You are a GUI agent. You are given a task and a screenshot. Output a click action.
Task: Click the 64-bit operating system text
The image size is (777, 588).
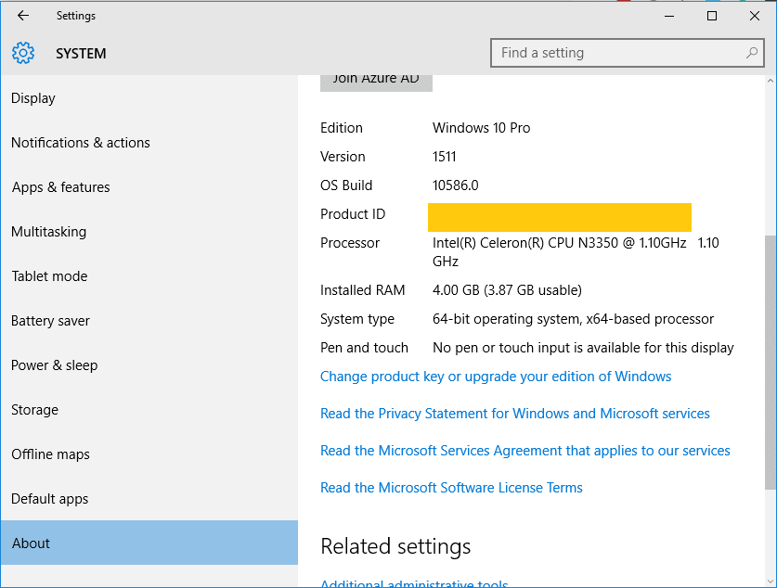[x=573, y=319]
